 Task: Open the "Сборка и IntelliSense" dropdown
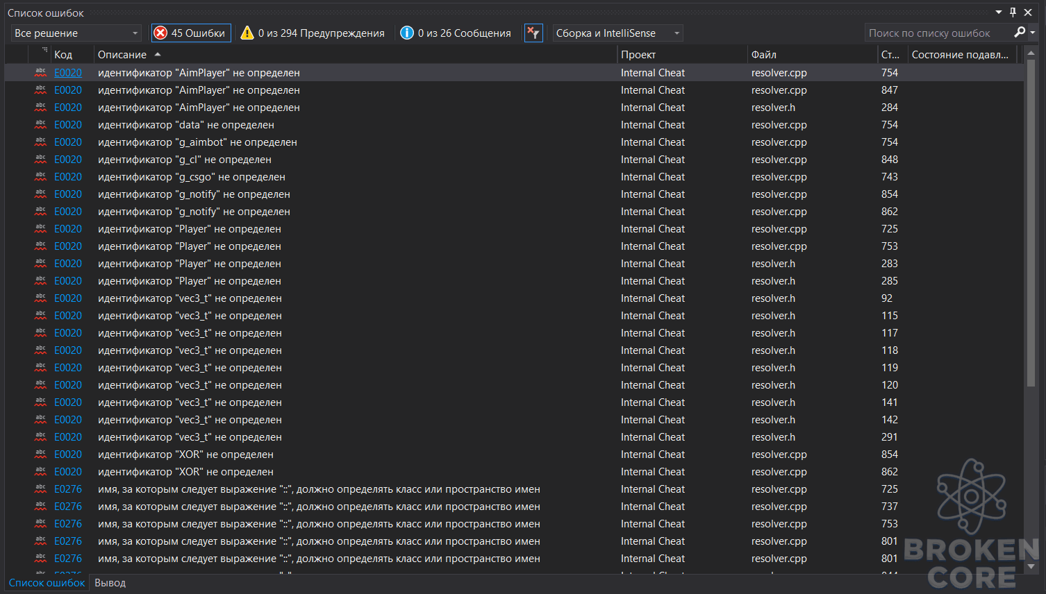tap(618, 33)
